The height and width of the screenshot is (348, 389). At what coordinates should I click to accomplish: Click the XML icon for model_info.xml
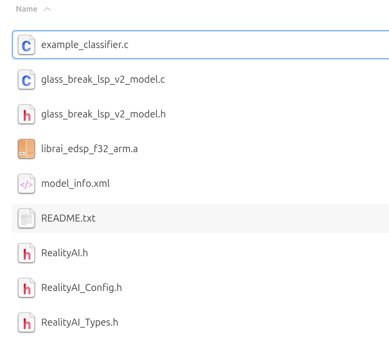[26, 184]
